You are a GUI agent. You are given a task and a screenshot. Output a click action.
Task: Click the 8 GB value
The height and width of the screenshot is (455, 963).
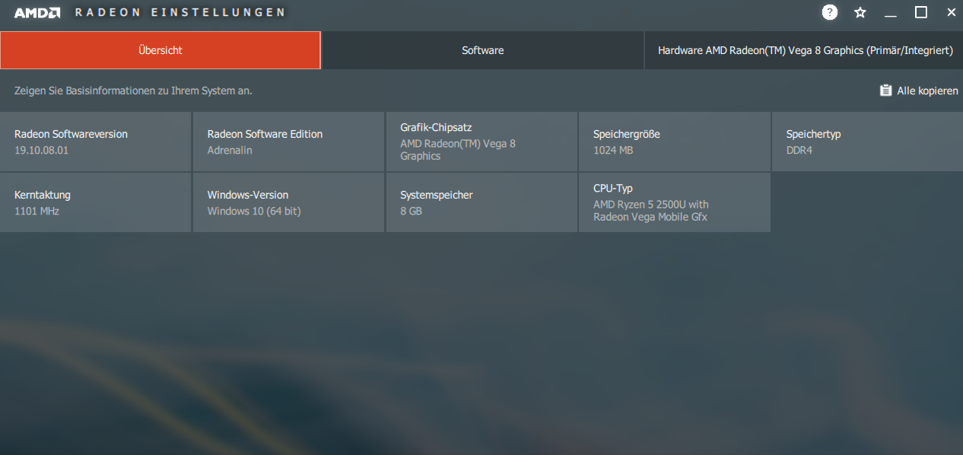pos(411,211)
